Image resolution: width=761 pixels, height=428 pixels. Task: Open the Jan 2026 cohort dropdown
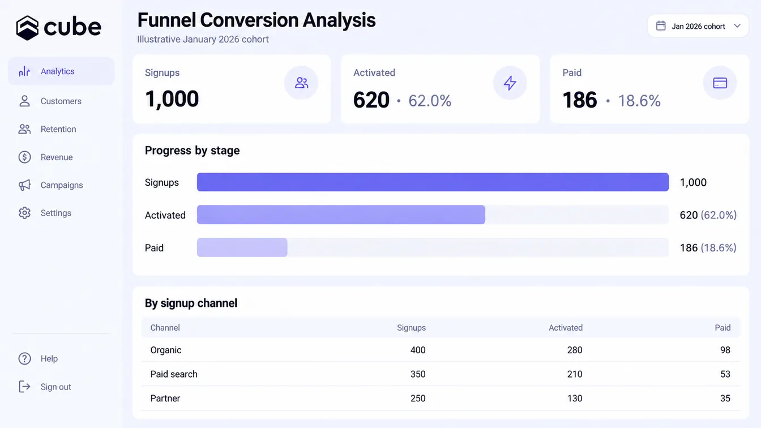(698, 26)
